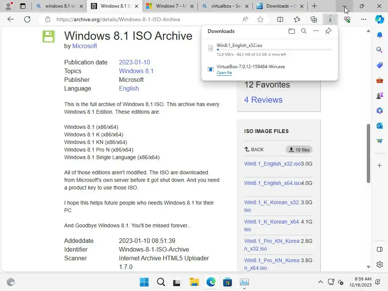388x291 pixels.
Task: Download all 10 files button
Action: tap(299, 150)
